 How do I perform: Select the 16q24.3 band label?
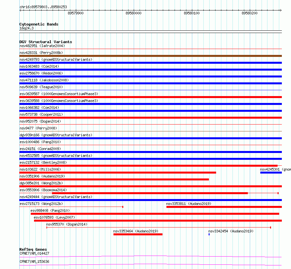pos(26,28)
